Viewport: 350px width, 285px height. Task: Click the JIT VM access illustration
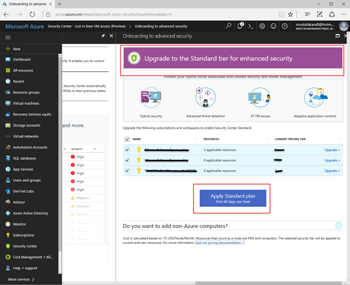259,98
